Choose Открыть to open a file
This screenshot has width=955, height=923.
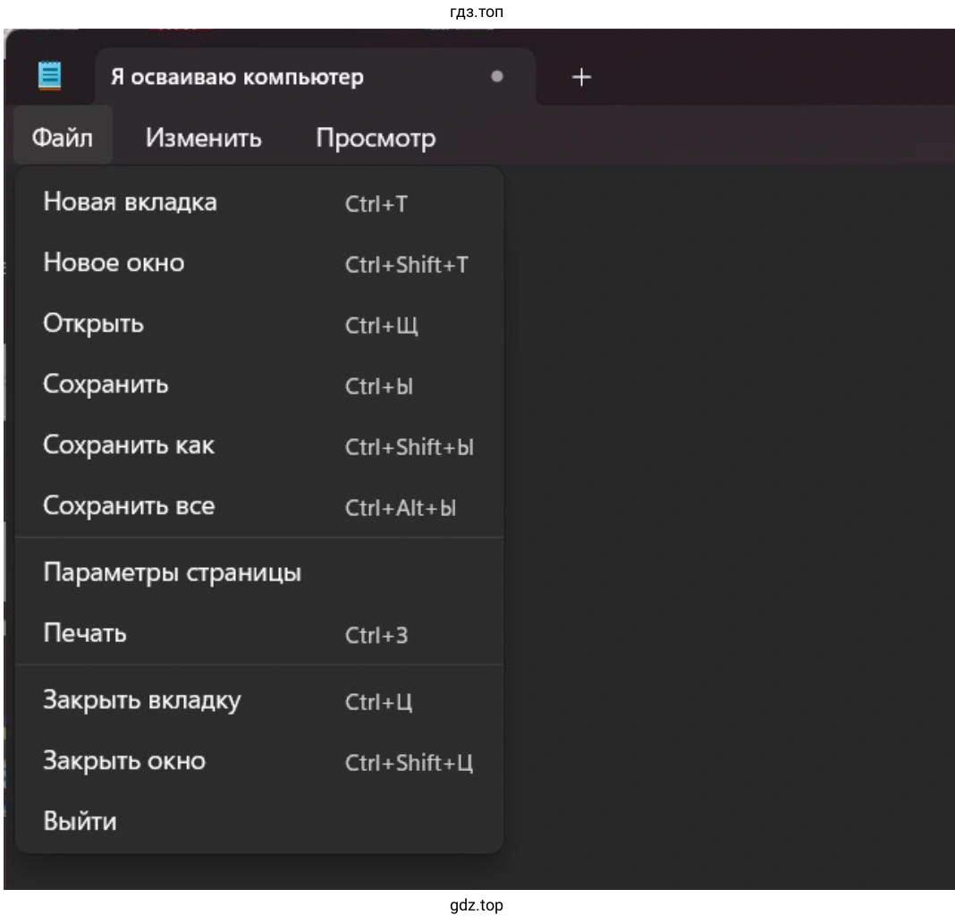[x=93, y=324]
